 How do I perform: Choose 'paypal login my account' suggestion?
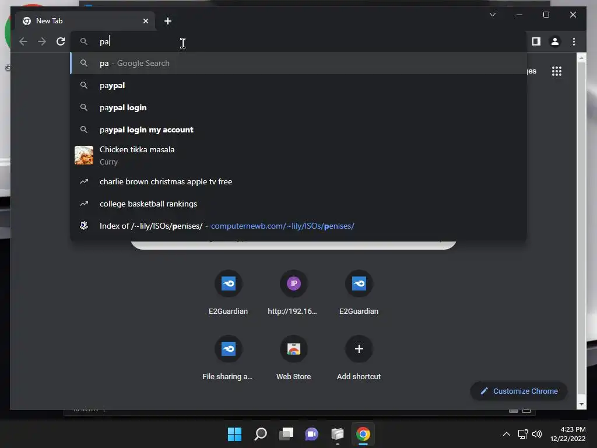pos(299,129)
